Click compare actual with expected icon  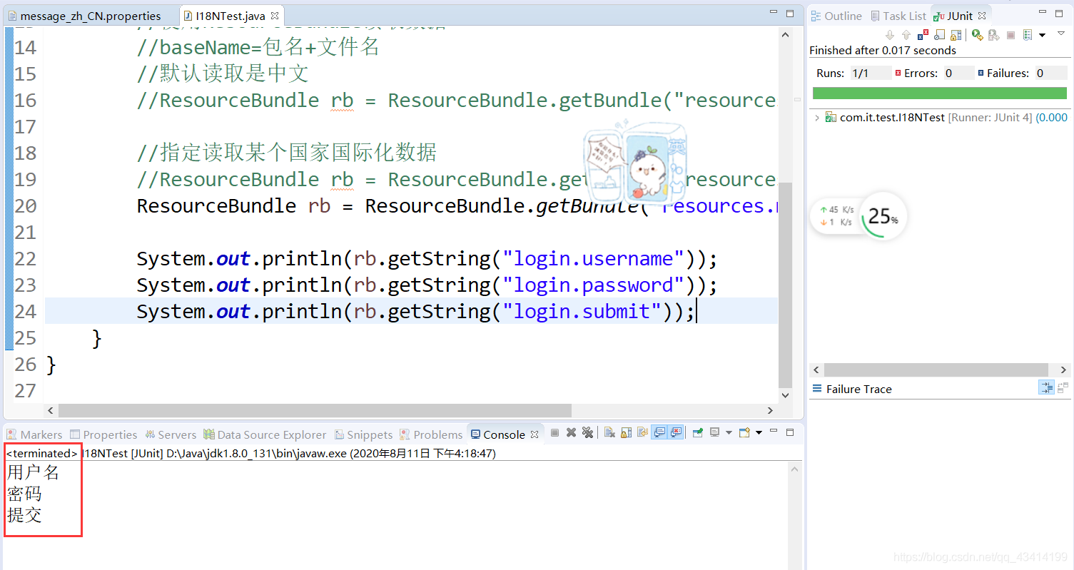pyautogui.click(x=1063, y=388)
